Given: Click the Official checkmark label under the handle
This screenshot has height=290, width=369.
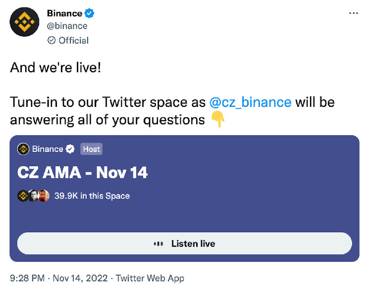Looking at the screenshot, I should tap(68, 41).
